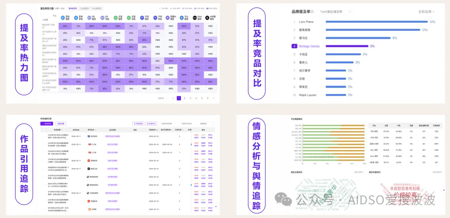
Task: Click 羊皮款容易有划痕 in negative word cloud
Action: pyautogui.click(x=405, y=189)
